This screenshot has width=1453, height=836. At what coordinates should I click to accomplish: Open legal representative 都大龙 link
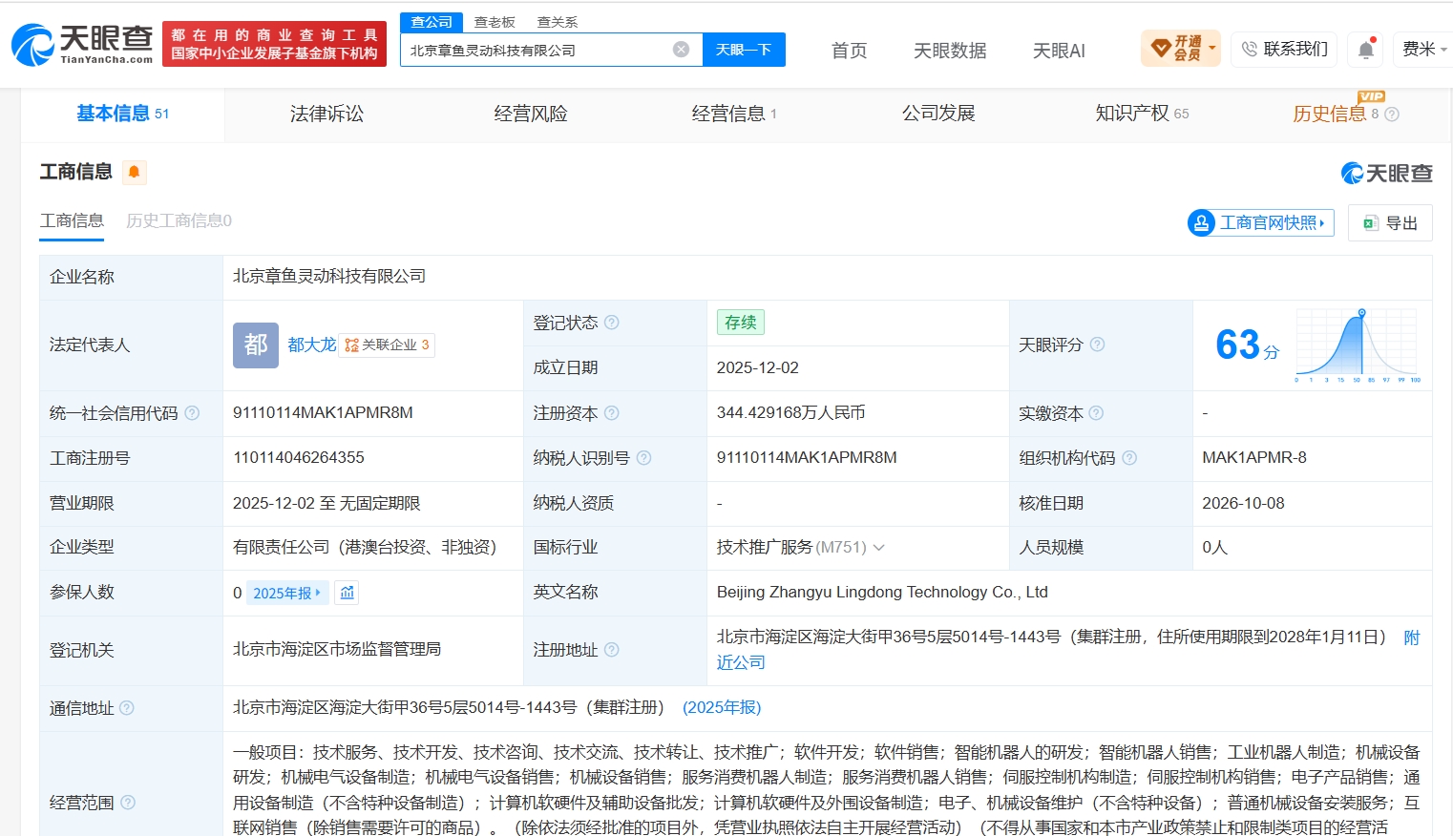point(312,345)
